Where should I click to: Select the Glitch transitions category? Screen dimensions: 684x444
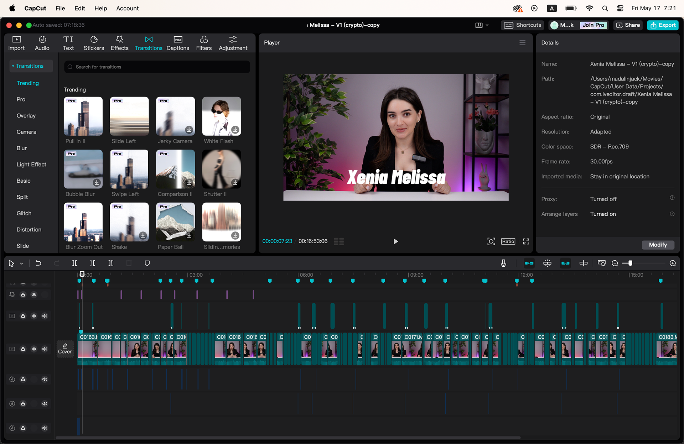pyautogui.click(x=24, y=213)
